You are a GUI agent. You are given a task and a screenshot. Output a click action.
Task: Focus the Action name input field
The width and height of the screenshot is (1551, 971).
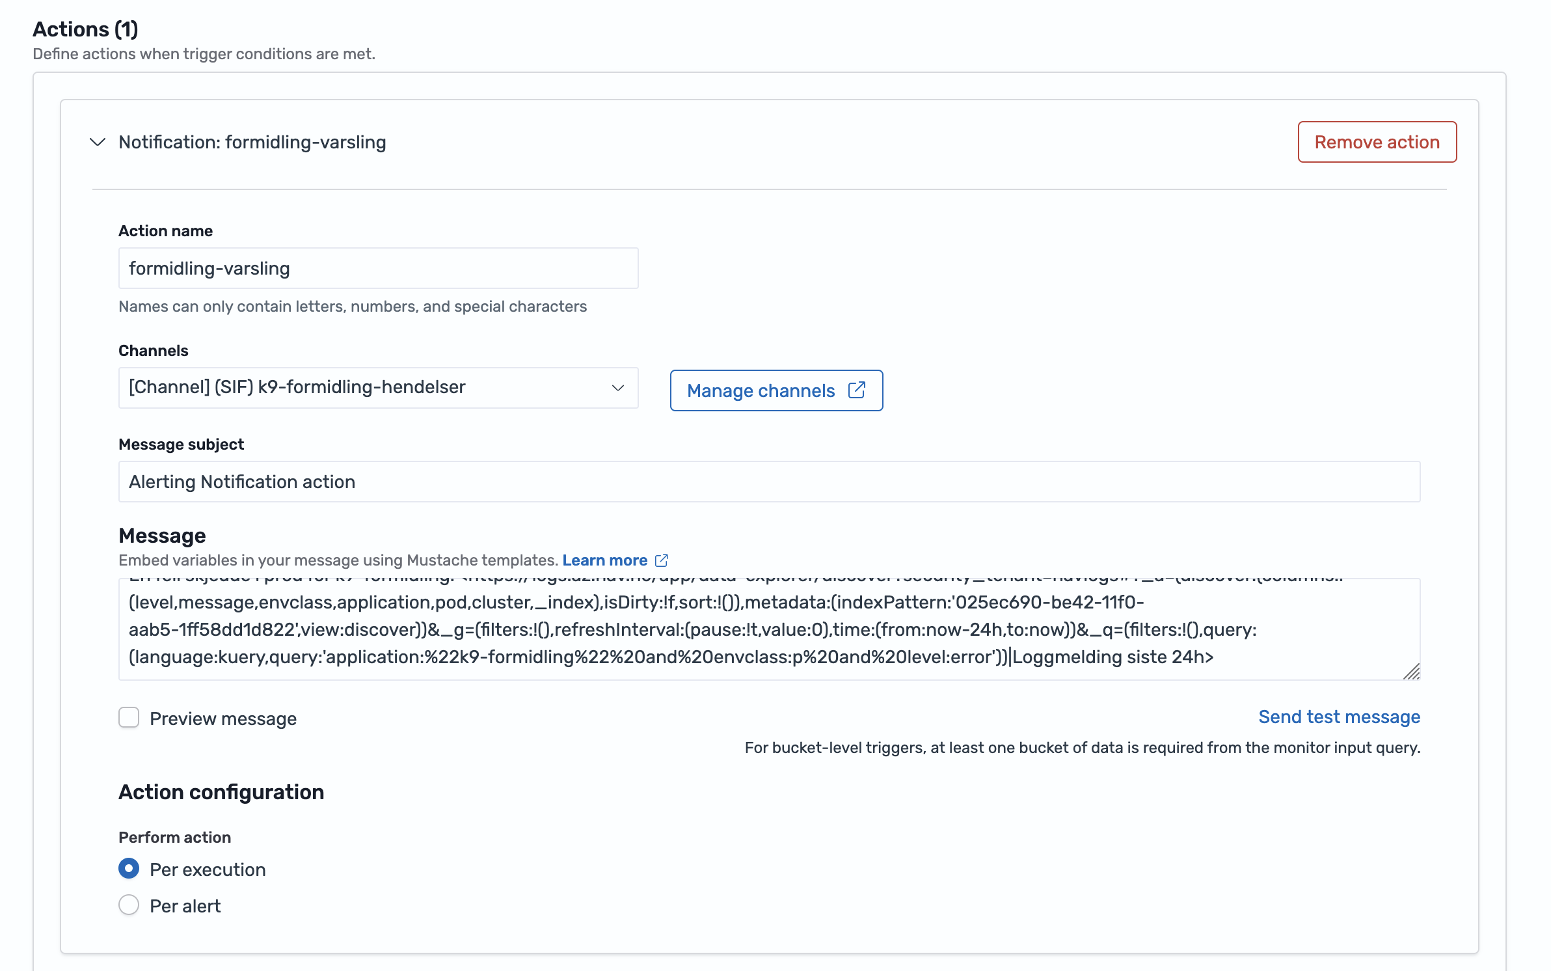pyautogui.click(x=377, y=267)
